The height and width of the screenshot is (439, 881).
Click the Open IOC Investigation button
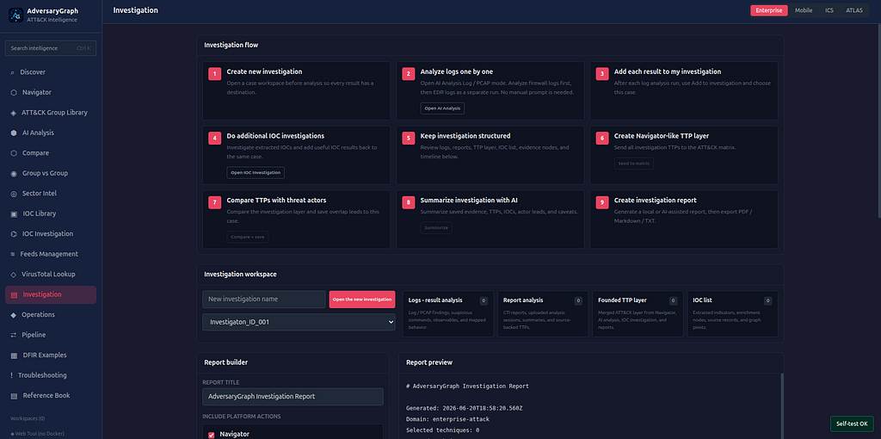pos(256,172)
